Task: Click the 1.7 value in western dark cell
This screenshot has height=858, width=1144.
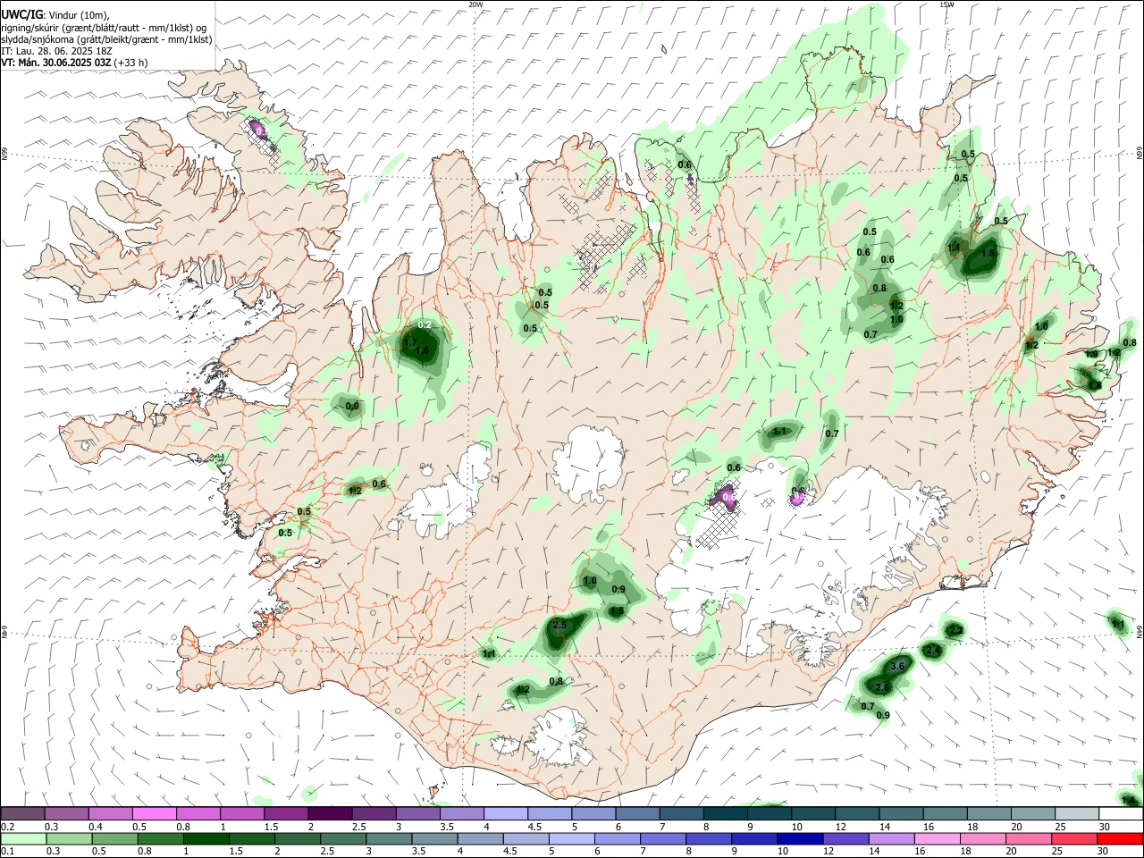Action: (410, 342)
